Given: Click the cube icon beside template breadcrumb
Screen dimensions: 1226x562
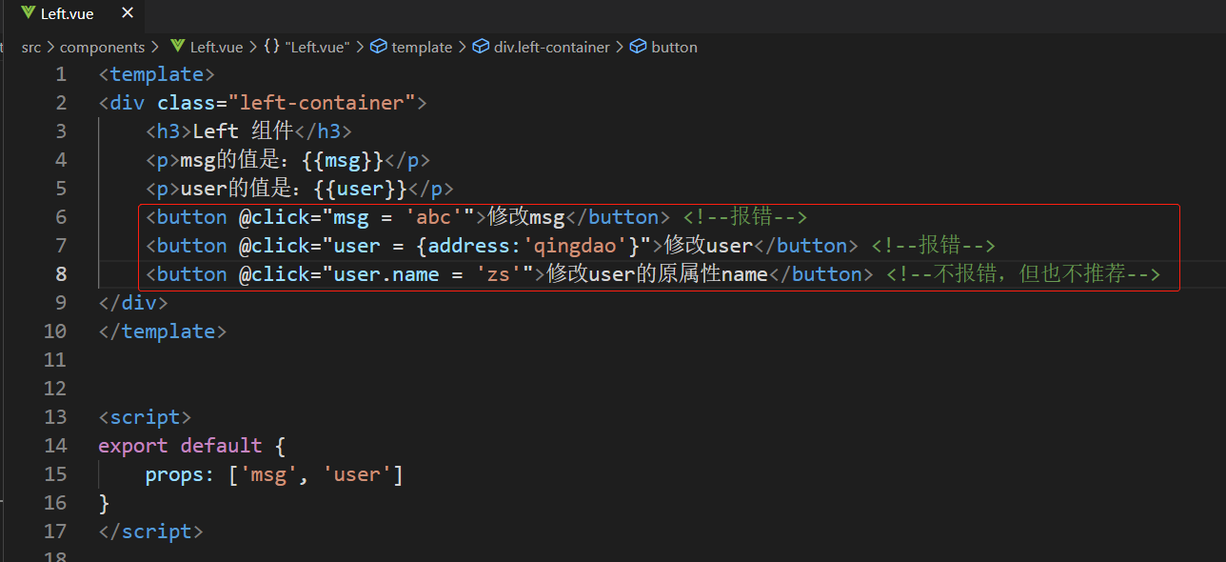Looking at the screenshot, I should [379, 47].
